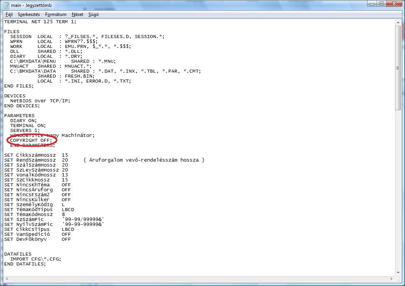Click the 'NetBIOS over TCP/IP;' line

tap(40, 100)
